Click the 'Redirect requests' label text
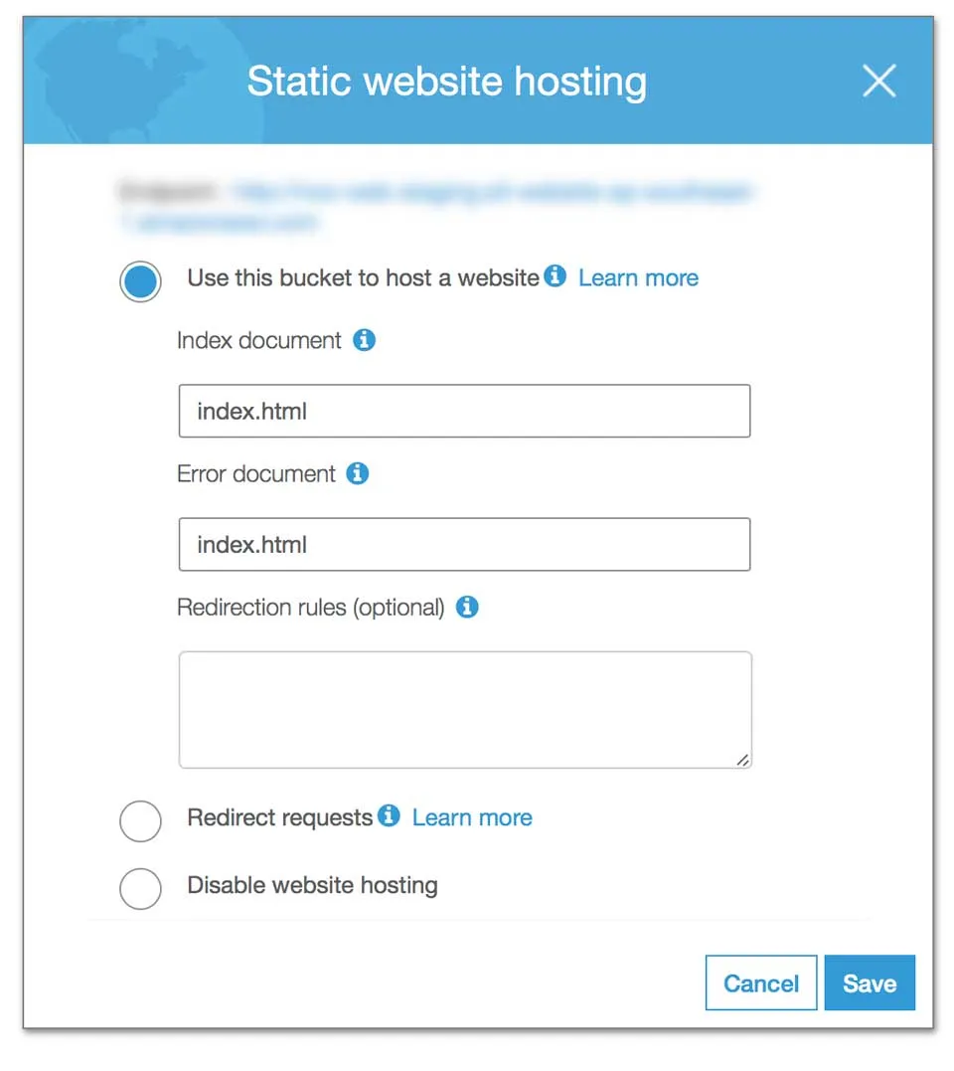The image size is (954, 1071). point(279,817)
